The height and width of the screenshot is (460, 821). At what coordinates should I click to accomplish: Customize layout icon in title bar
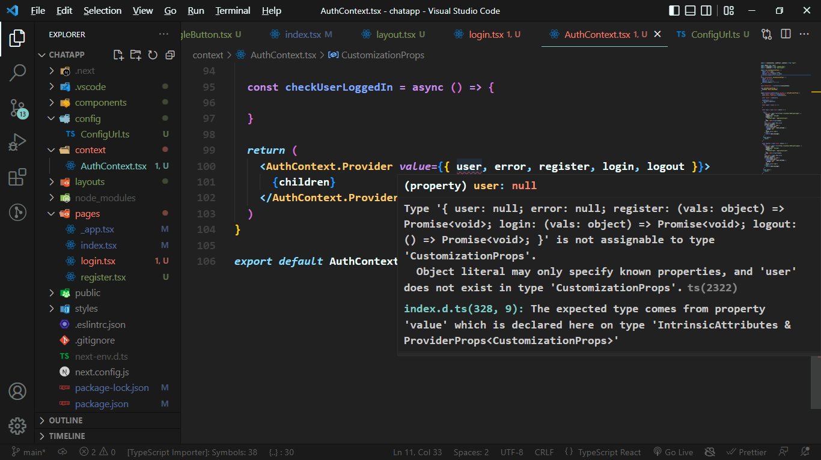(x=729, y=11)
